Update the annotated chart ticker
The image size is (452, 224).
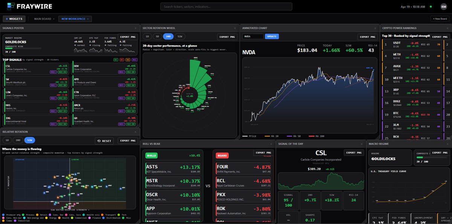point(272,37)
